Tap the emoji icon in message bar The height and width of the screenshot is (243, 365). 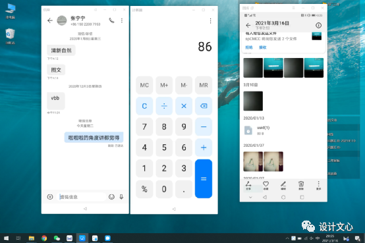tap(112, 197)
